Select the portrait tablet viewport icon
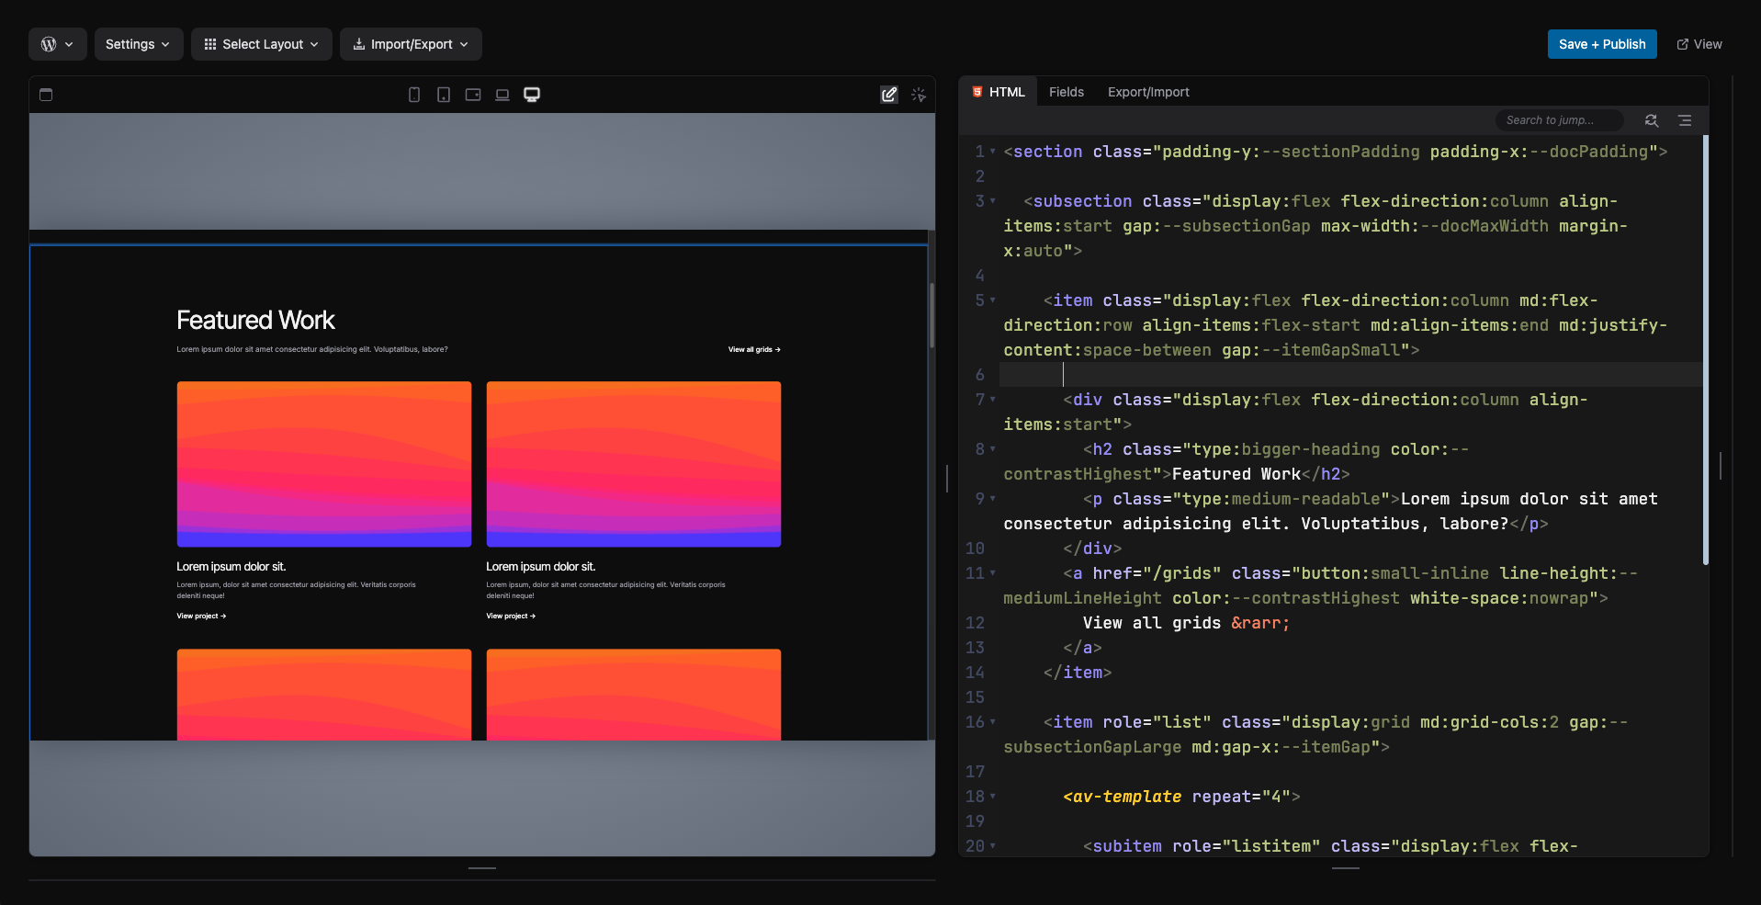The height and width of the screenshot is (905, 1761). point(444,95)
